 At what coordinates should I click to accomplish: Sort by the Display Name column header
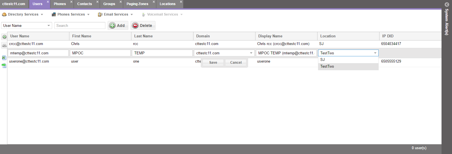click(286, 36)
